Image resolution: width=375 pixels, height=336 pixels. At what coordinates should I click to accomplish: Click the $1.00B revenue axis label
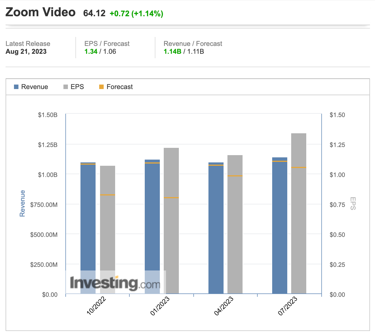coord(48,175)
